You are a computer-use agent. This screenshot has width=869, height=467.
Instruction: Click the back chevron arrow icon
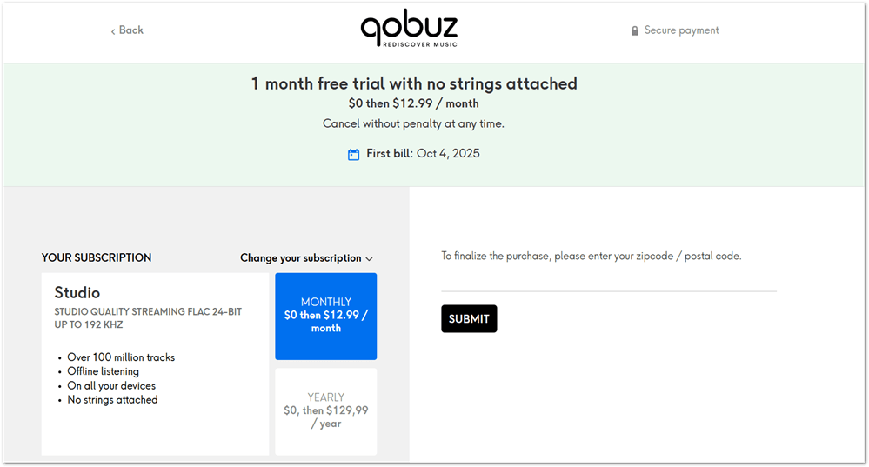113,31
